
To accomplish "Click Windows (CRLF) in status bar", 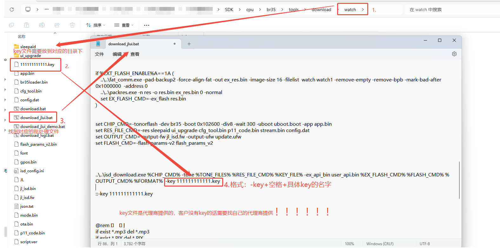I will [x=380, y=244].
